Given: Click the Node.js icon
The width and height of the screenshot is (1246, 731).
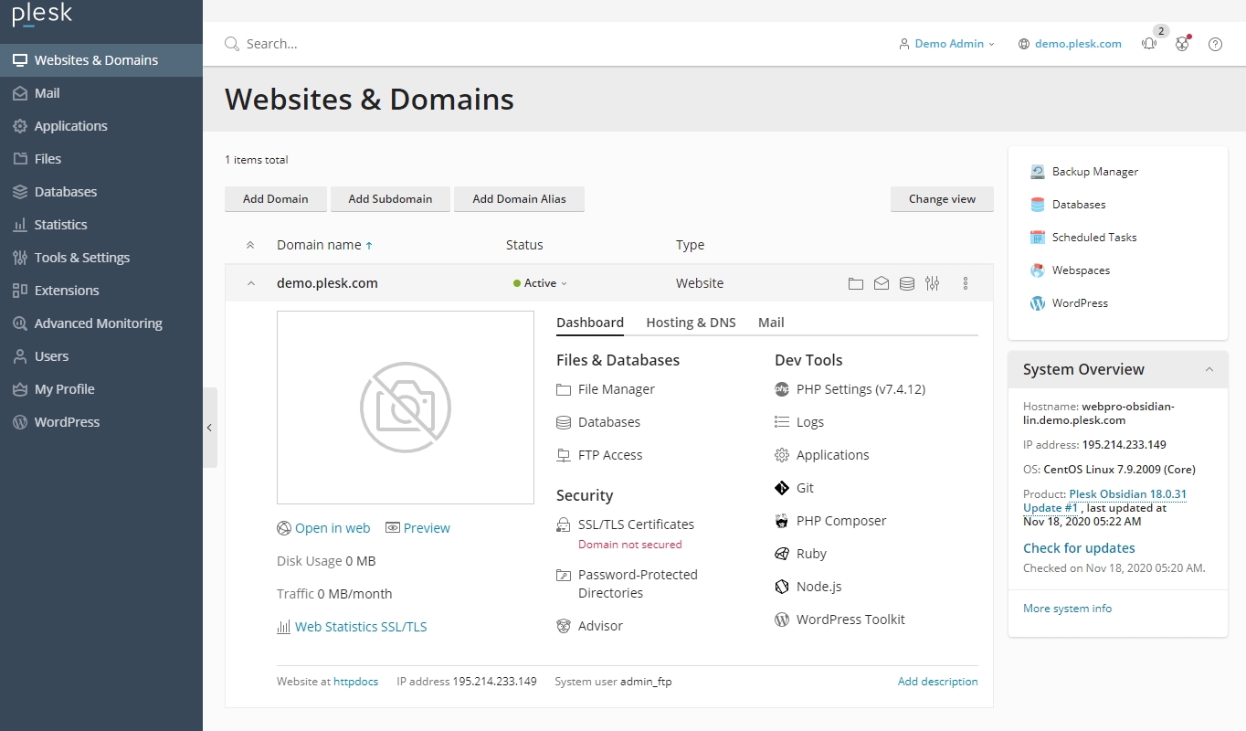Looking at the screenshot, I should click(x=782, y=587).
